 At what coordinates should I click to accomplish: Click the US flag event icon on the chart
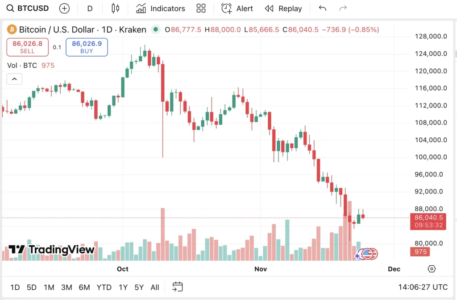point(367,253)
